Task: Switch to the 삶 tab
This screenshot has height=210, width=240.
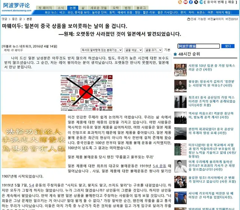Action: point(83,8)
